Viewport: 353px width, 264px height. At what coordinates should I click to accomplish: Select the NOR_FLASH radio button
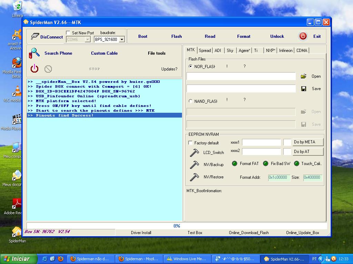(190, 66)
